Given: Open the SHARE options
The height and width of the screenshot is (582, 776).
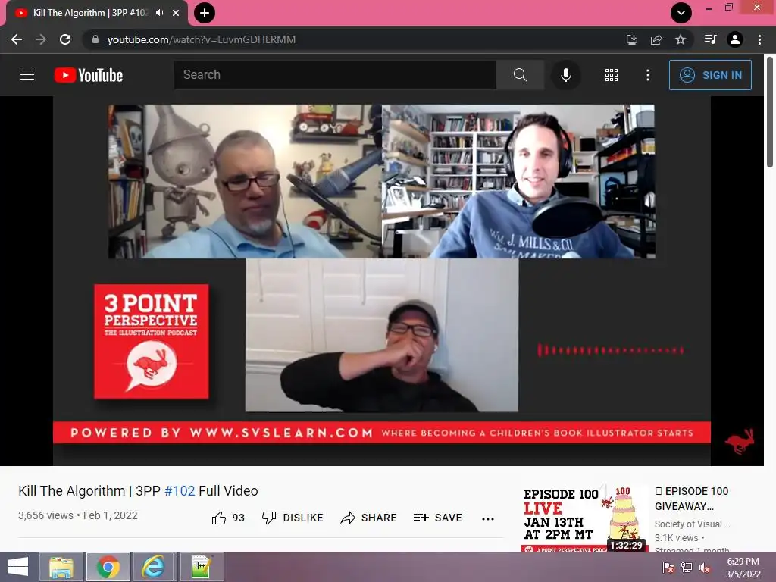Looking at the screenshot, I should tap(369, 518).
